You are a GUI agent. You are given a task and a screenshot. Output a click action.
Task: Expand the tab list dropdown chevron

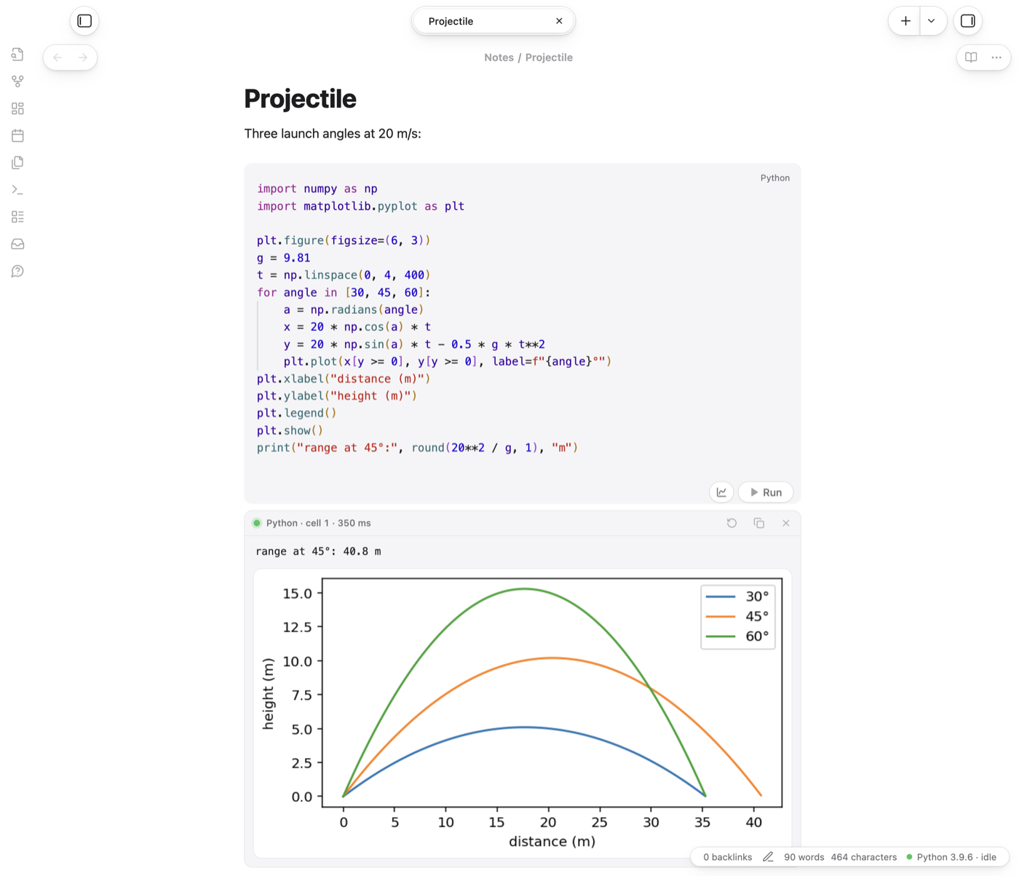932,21
